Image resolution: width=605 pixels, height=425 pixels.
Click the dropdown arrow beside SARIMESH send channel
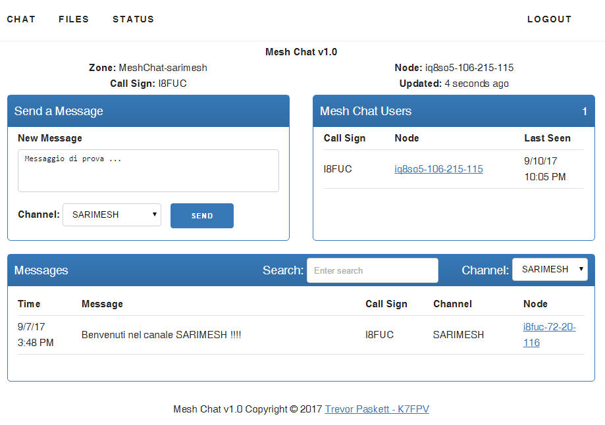coord(154,214)
